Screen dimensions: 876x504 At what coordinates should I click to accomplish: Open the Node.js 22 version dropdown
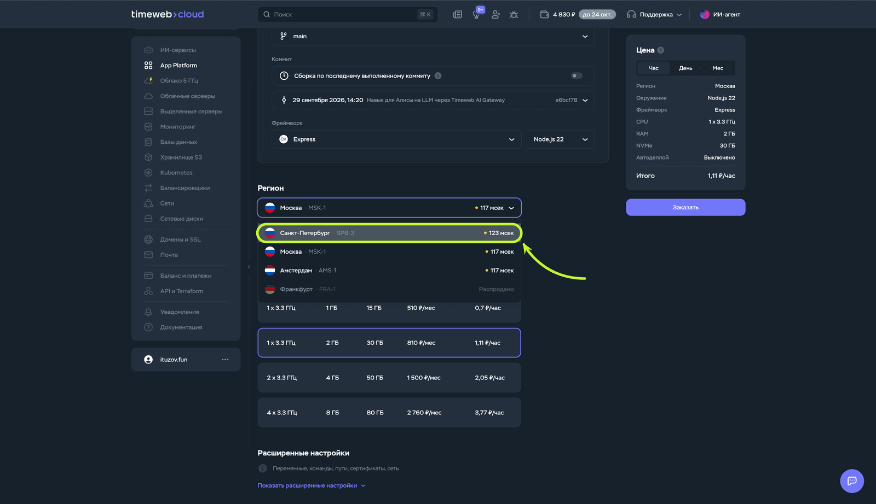561,139
